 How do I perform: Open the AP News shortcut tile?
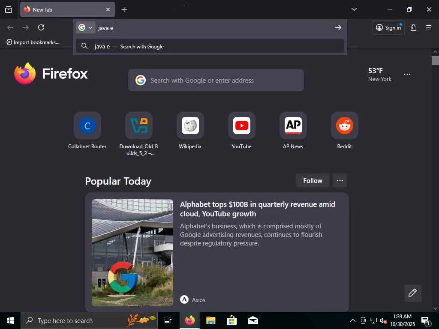(293, 130)
